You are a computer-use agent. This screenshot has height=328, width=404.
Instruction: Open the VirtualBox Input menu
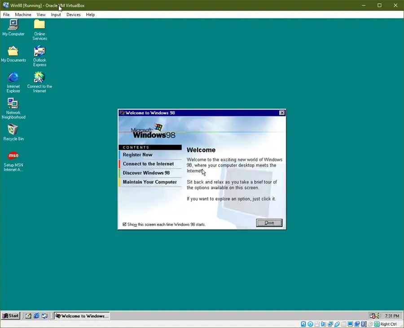point(56,15)
